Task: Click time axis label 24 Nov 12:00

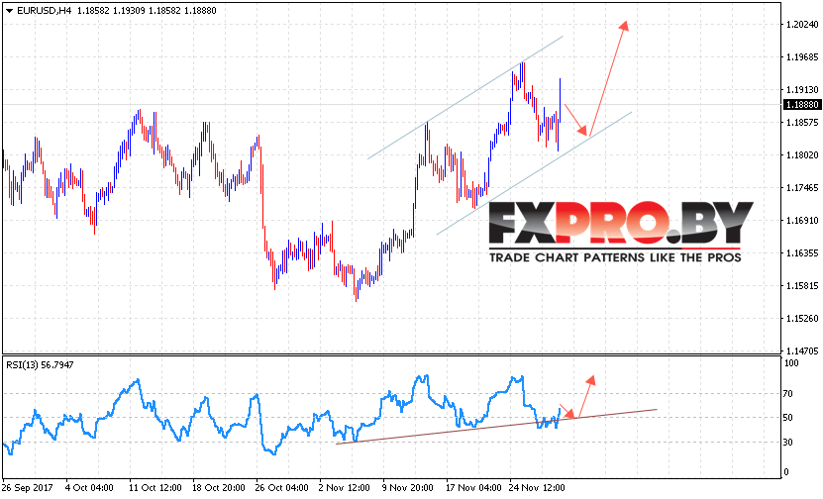Action: point(537,488)
